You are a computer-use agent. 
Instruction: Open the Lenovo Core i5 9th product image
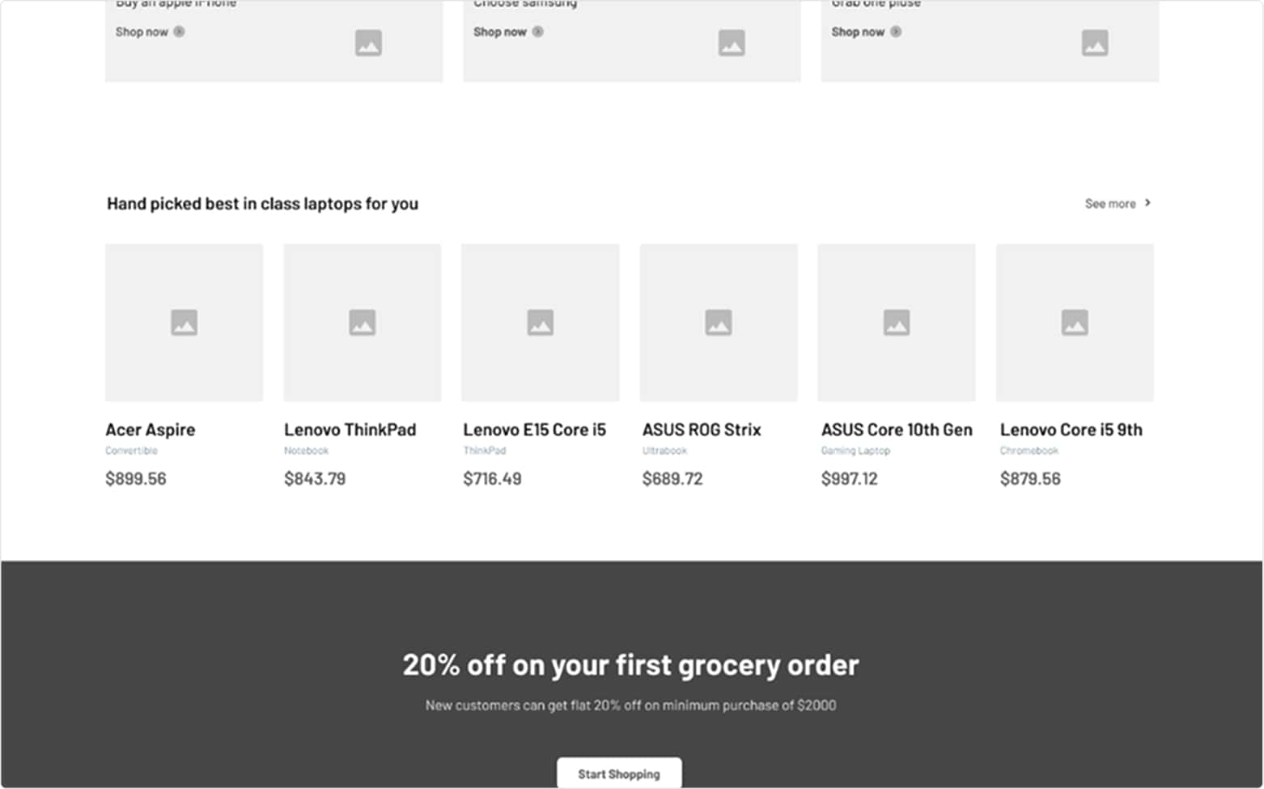(1075, 322)
